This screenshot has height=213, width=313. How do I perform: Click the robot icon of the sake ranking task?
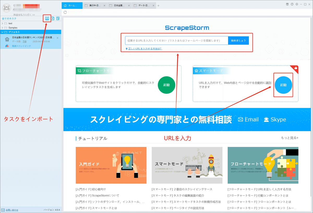click(7, 39)
